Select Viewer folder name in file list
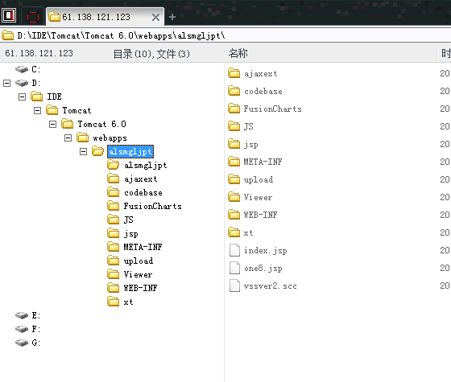The height and width of the screenshot is (382, 451). pyautogui.click(x=258, y=197)
